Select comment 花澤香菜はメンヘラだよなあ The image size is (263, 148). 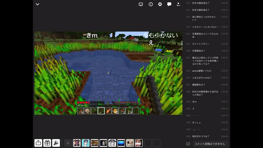[207, 35]
